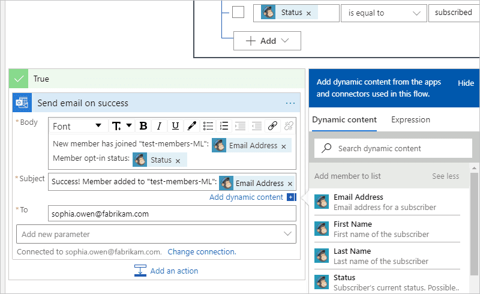Expand the Add new parameter dropdown

(x=156, y=234)
